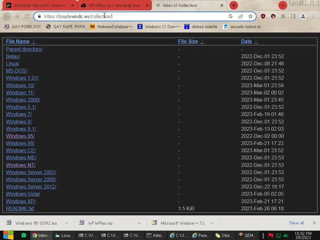Viewport: 320px width, 240px height.
Task: Switch to WFWPlus.iso download tab
Action: pyautogui.click(x=114, y=5)
